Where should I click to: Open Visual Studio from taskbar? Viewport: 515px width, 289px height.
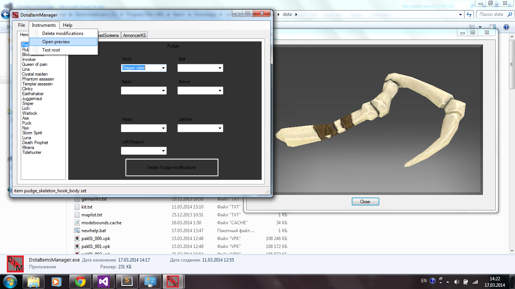[x=103, y=281]
